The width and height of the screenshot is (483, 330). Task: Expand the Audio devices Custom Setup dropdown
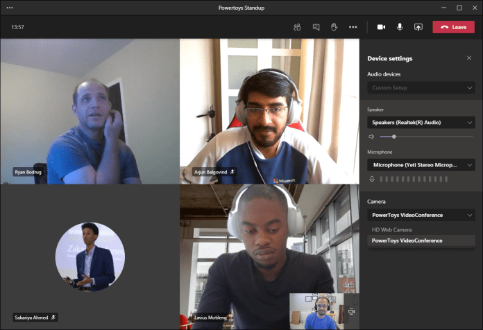pos(421,88)
